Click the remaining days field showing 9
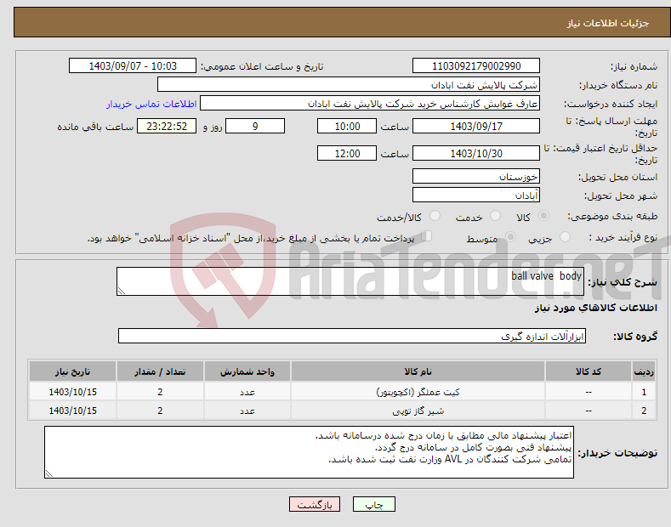The image size is (671, 527). point(255,126)
